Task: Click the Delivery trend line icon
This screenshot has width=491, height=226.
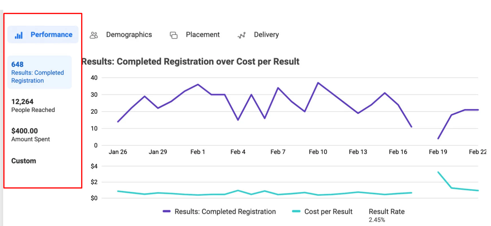Action: [242, 35]
